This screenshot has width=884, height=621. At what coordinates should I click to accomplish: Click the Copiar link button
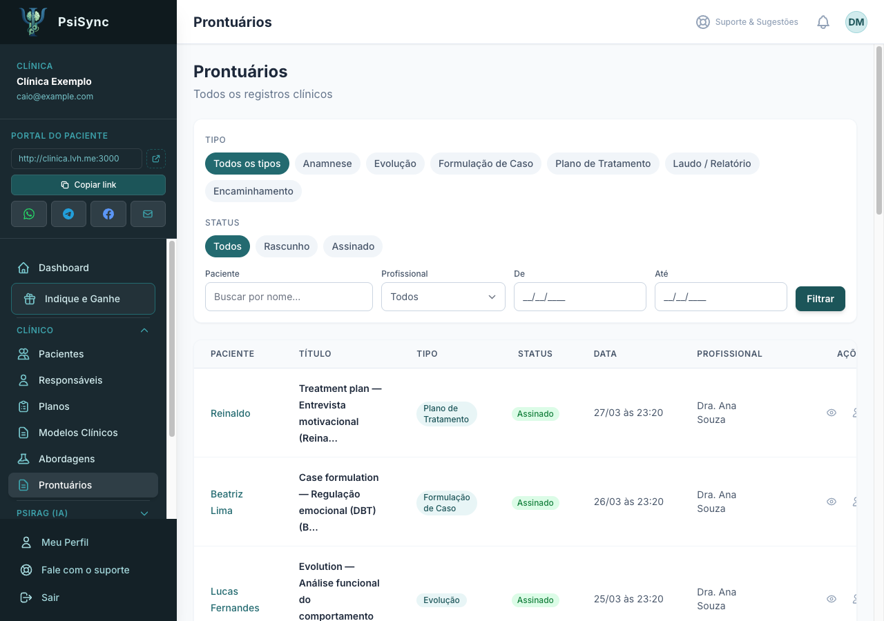click(88, 185)
